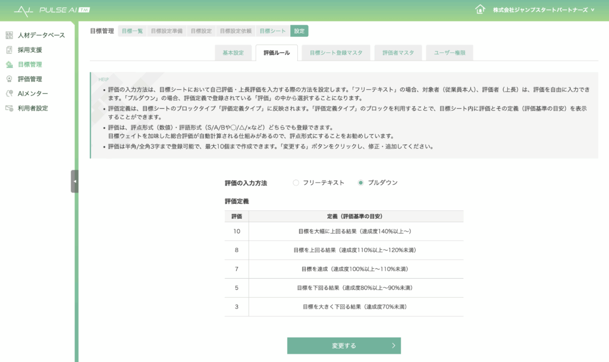
Task: Go to the ユーザー権限 tab
Action: (450, 53)
